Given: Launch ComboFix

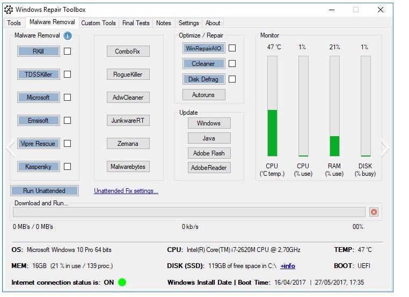Looking at the screenshot, I should pyautogui.click(x=128, y=51).
